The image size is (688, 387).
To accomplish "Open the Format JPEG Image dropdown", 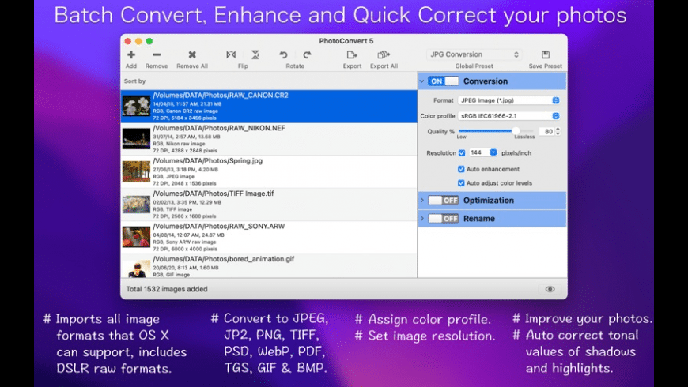I will click(x=508, y=100).
